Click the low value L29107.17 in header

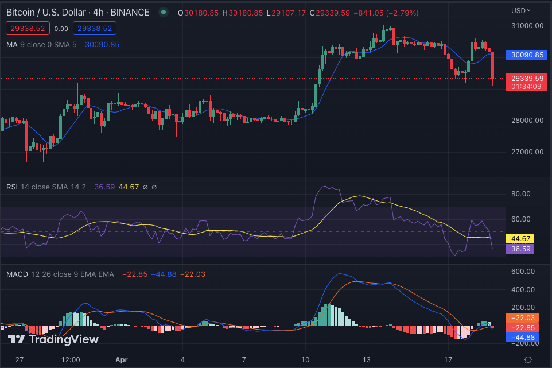286,13
